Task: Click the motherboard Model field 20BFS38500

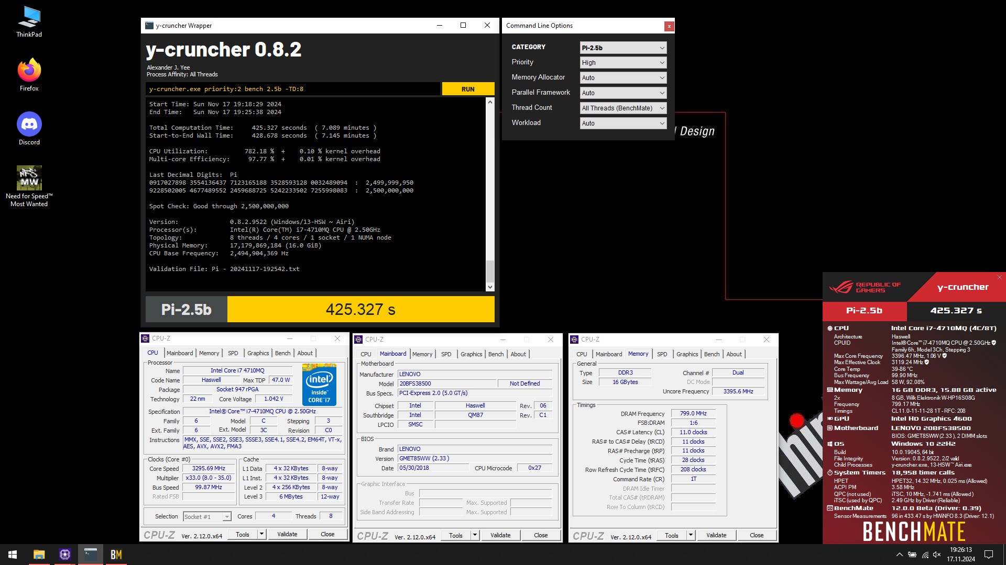Action: tap(446, 383)
